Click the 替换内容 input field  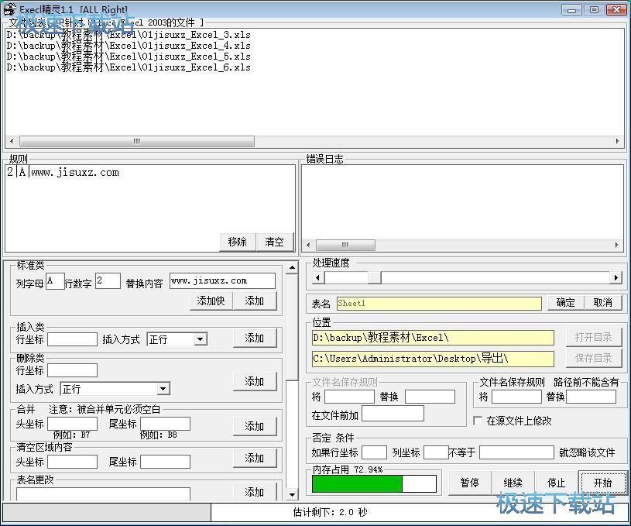(222, 280)
